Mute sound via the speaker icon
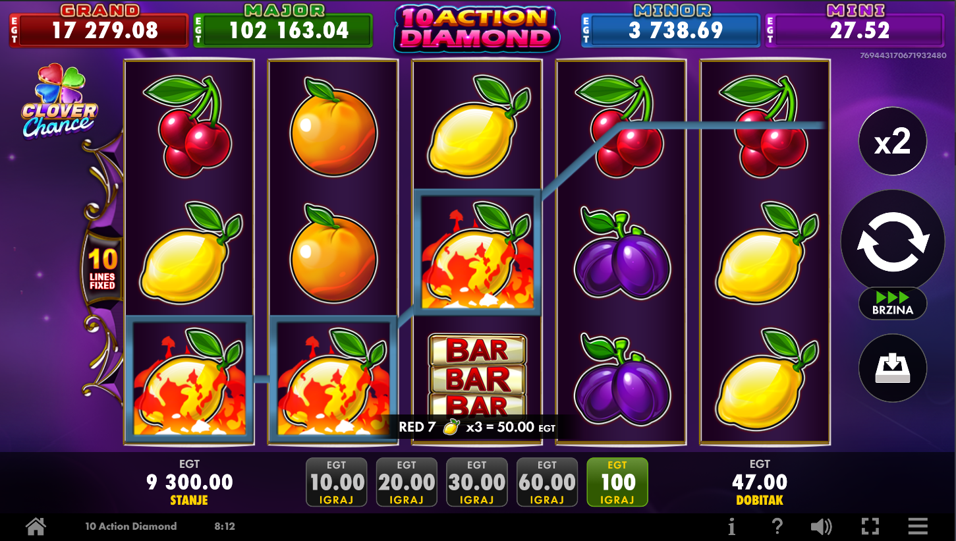Viewport: 956px width, 541px height. [x=822, y=526]
